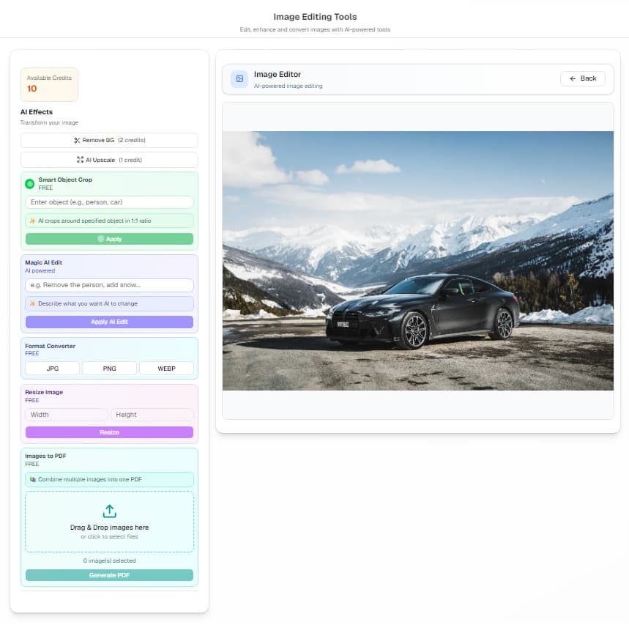Convert image to JPG format
Viewport: 629px width, 625px height.
tap(53, 369)
